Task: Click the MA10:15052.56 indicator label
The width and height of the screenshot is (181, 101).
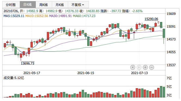Action: (37, 16)
